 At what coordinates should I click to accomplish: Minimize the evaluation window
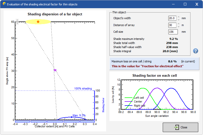click(x=173, y=4)
